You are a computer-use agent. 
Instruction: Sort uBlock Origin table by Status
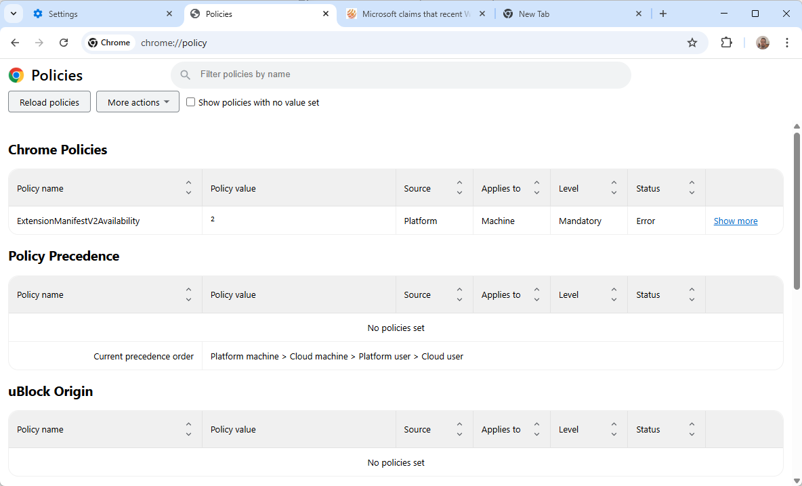click(692, 429)
